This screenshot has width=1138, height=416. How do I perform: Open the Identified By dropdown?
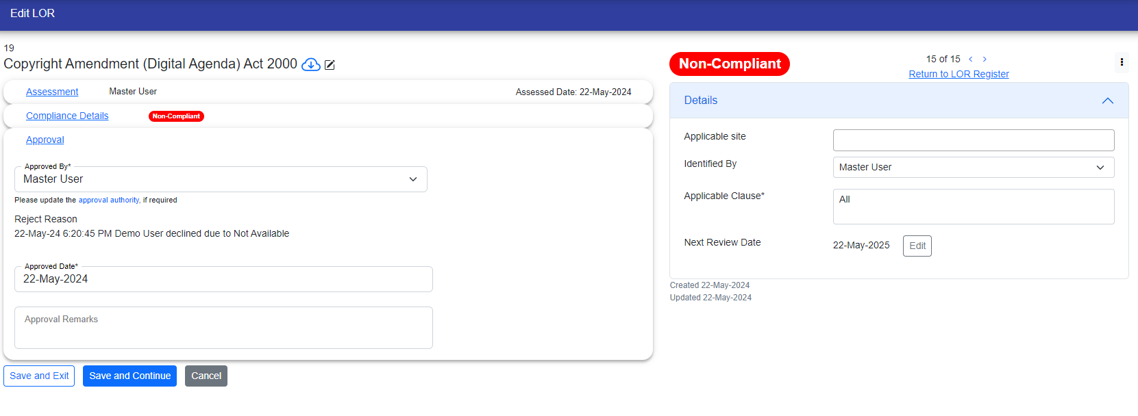tap(973, 168)
